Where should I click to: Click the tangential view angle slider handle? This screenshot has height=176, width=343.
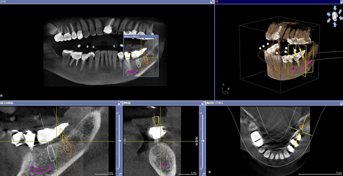120,141
